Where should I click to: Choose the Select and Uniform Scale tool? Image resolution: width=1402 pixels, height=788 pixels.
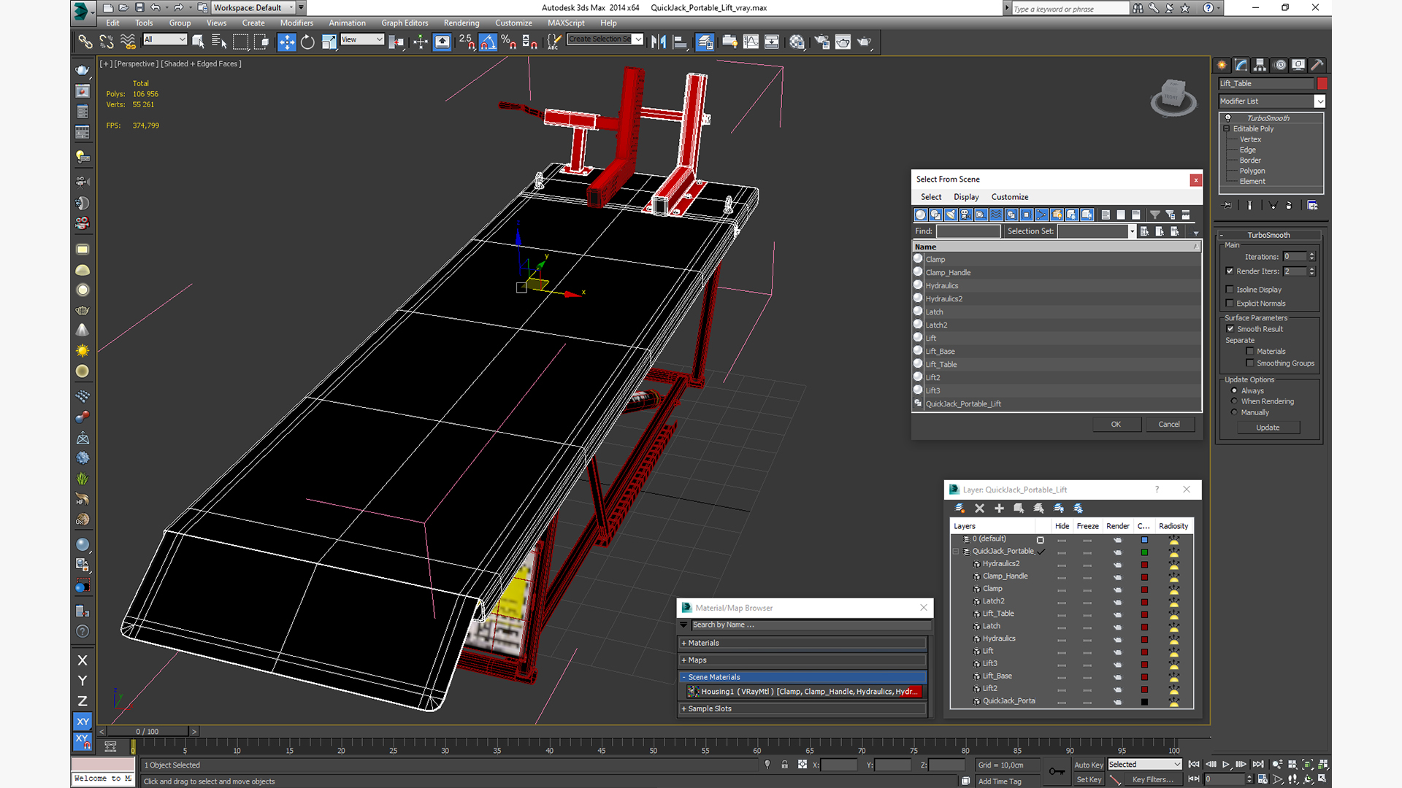point(329,42)
